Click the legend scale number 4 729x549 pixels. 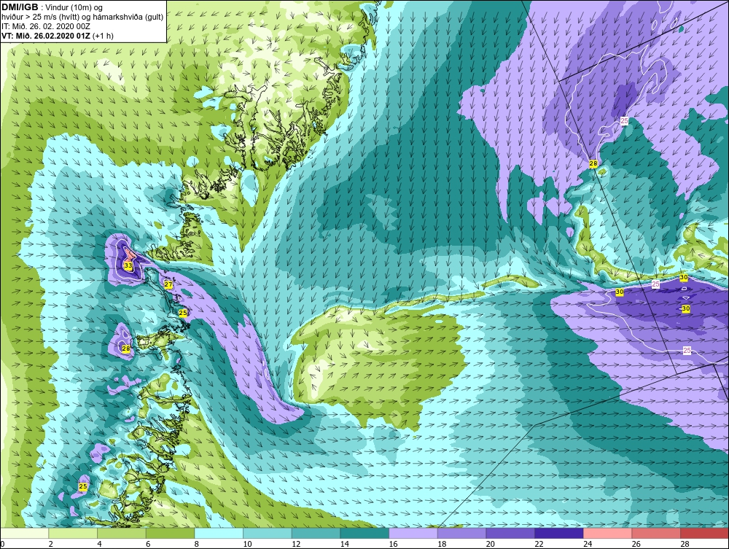pos(99,544)
